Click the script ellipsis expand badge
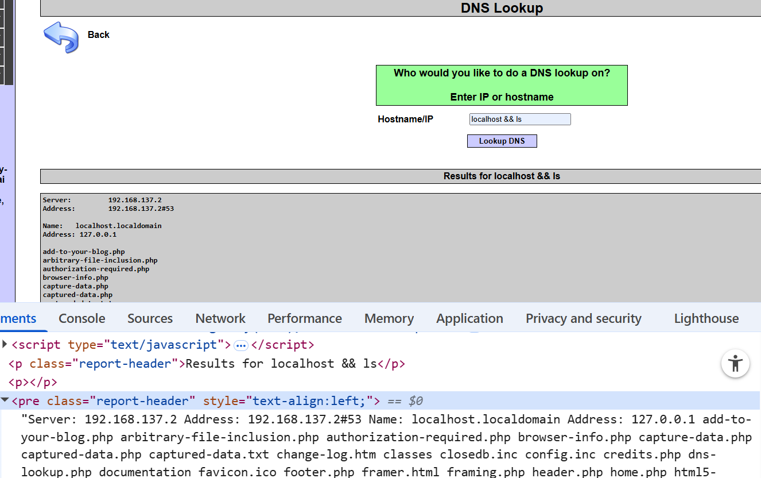The height and width of the screenshot is (478, 761). (241, 345)
